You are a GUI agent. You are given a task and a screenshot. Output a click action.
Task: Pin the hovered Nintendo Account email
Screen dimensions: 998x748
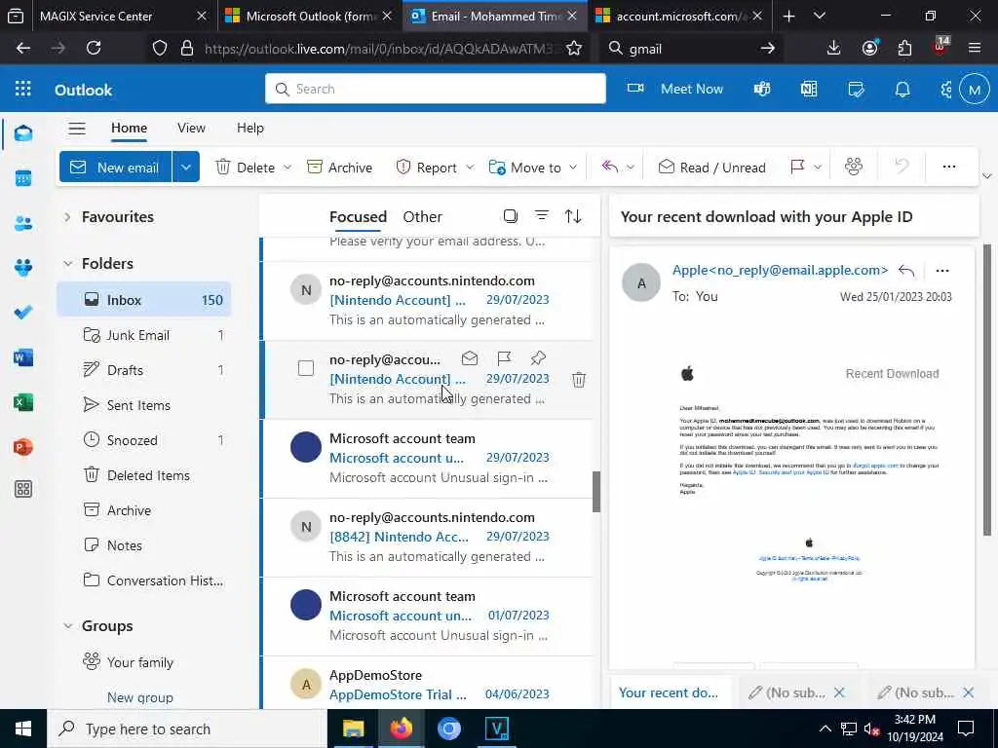[538, 358]
